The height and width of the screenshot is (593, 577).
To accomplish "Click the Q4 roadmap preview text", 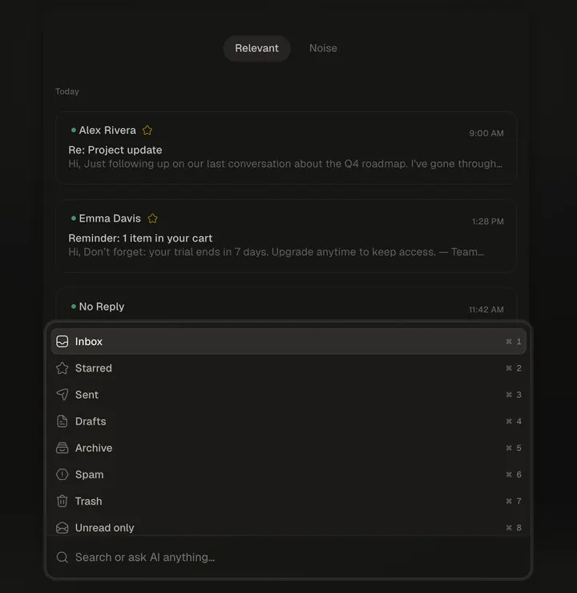I will pyautogui.click(x=285, y=164).
